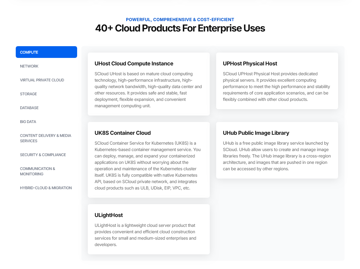The height and width of the screenshot is (269, 360).
Task: Click UHub Public Image Library title
Action: (x=256, y=133)
